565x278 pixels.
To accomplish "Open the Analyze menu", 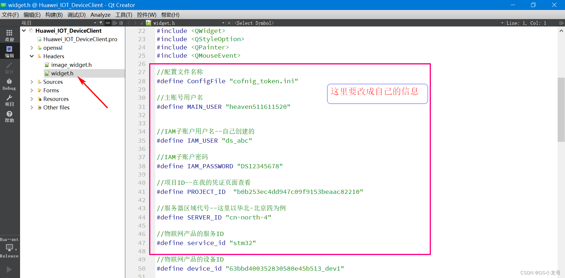I will (x=101, y=15).
